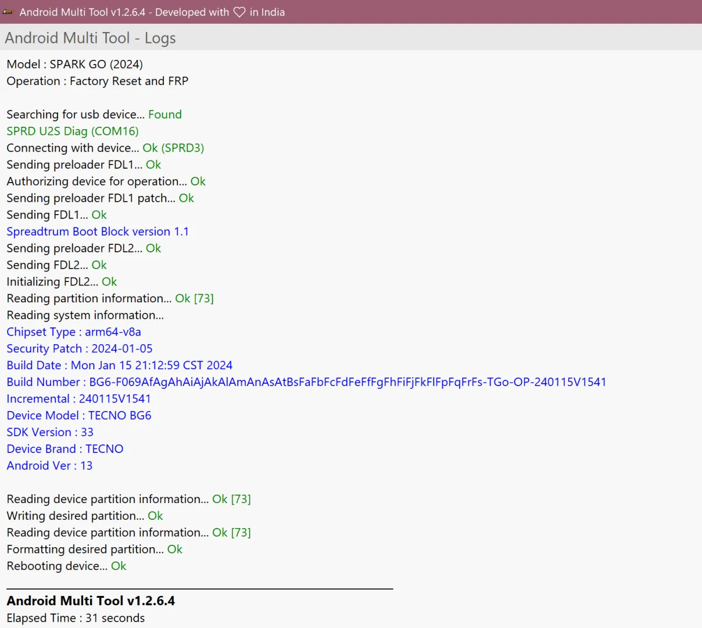Click 'Sending preloader FDL1 patch... Ok' line
702x628 pixels.
click(101, 198)
